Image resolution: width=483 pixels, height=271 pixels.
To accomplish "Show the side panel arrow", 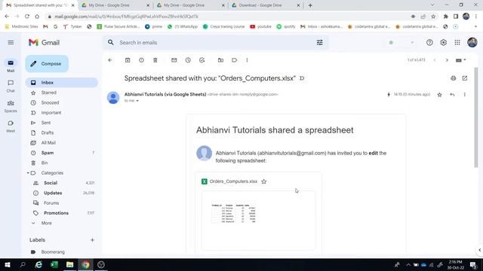I will 480,250.
